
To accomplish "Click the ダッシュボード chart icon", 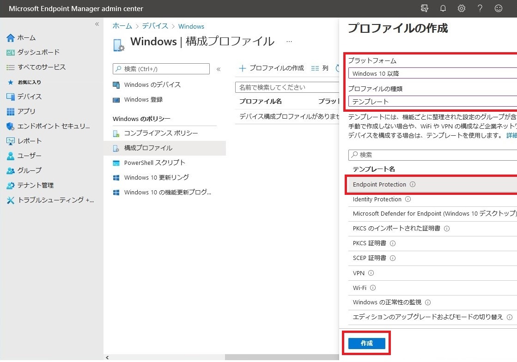I will pos(11,52).
